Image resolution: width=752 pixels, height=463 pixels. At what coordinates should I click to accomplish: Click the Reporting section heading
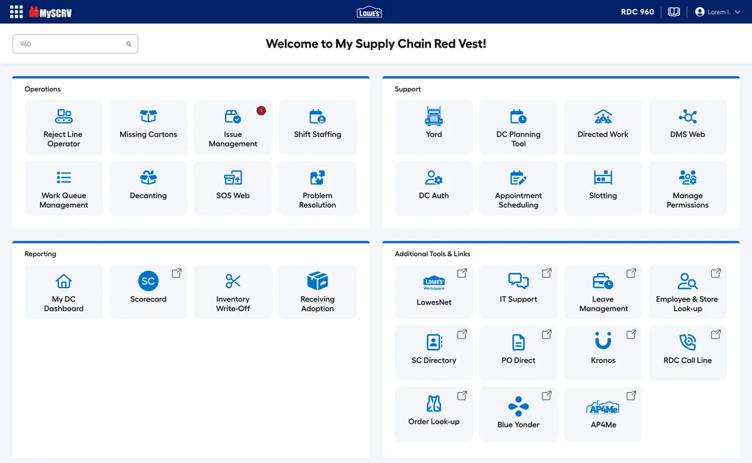pos(40,254)
